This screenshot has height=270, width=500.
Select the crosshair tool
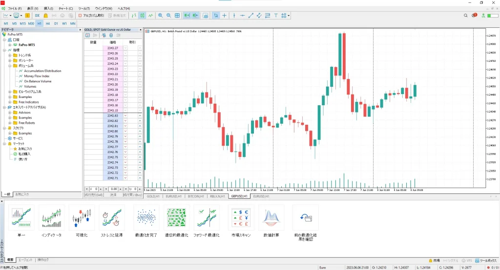pos(225,15)
